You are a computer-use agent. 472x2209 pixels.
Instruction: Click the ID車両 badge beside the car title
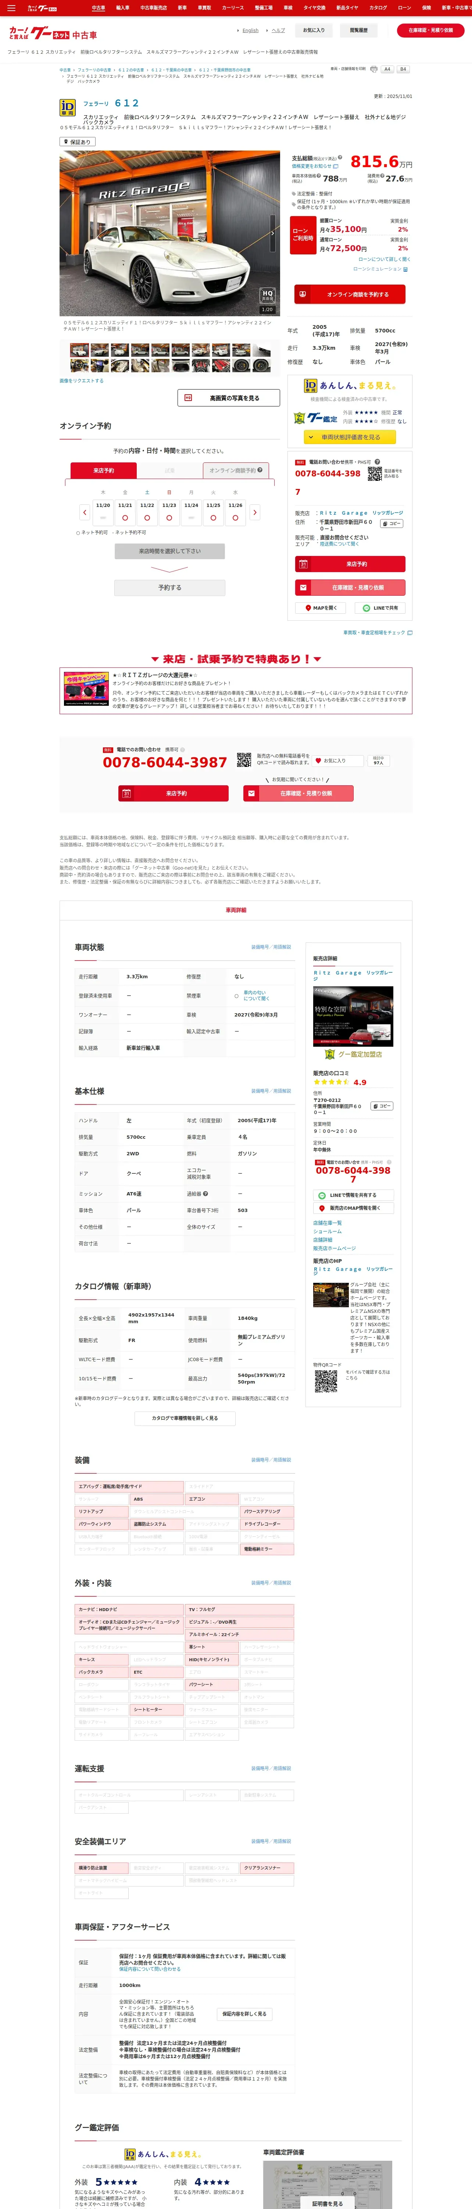67,107
